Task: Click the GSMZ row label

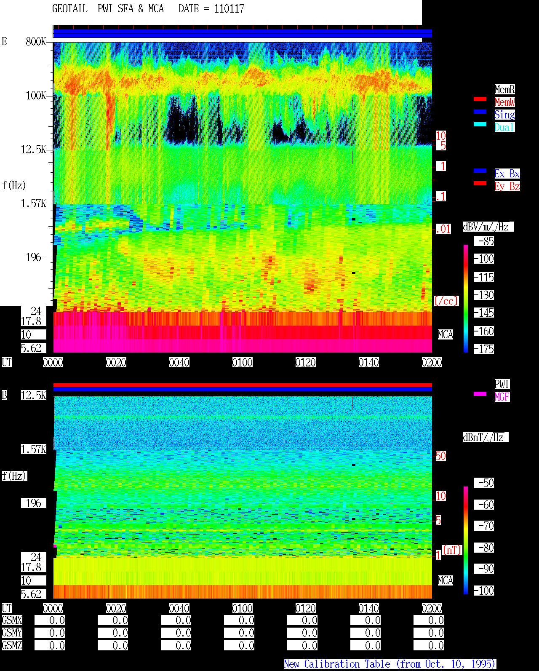Action: tap(12, 645)
